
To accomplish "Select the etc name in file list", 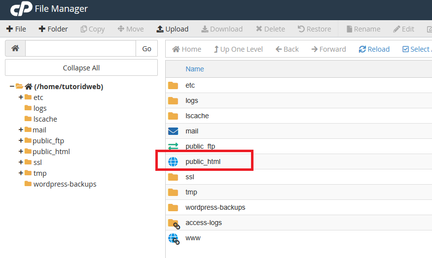I will point(190,85).
